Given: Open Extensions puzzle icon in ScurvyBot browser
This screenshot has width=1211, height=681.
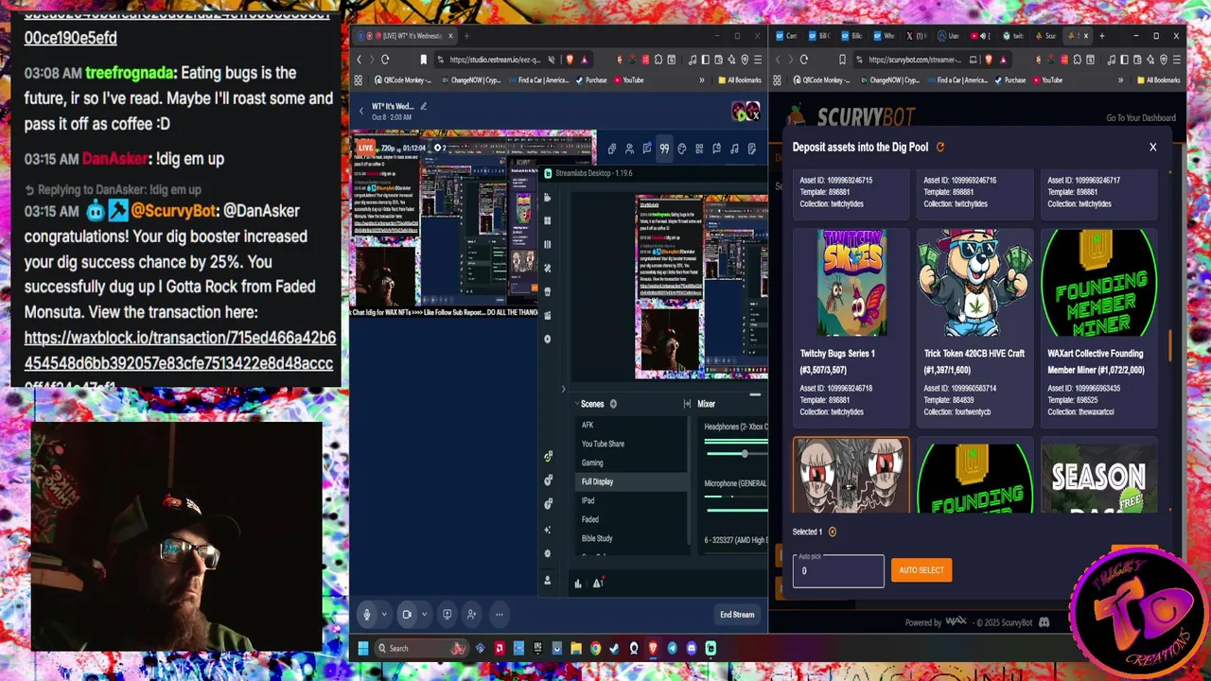Looking at the screenshot, I should coord(1078,60).
